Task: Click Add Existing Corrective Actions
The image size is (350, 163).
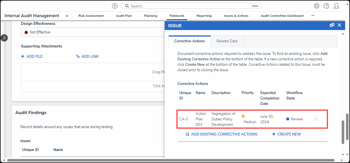Action: [x=221, y=134]
